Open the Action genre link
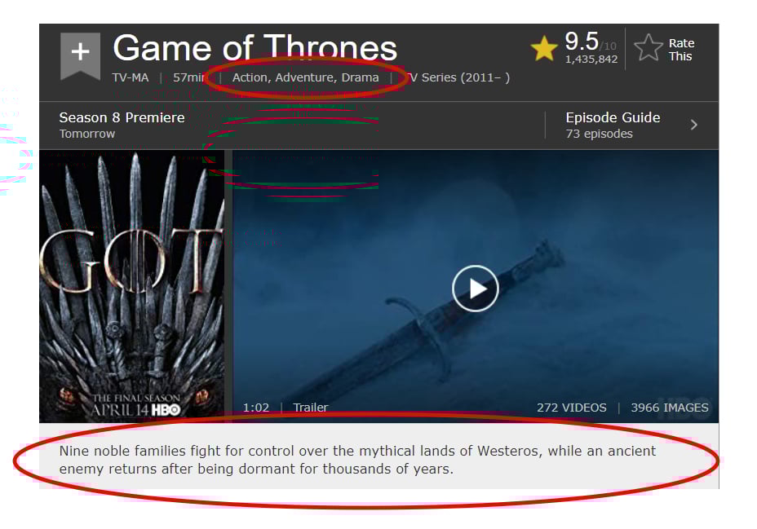This screenshot has width=757, height=529. 250,77
